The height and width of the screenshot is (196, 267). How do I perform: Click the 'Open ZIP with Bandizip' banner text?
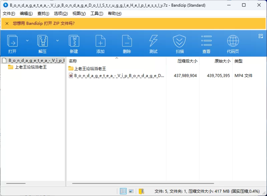pos(44,23)
